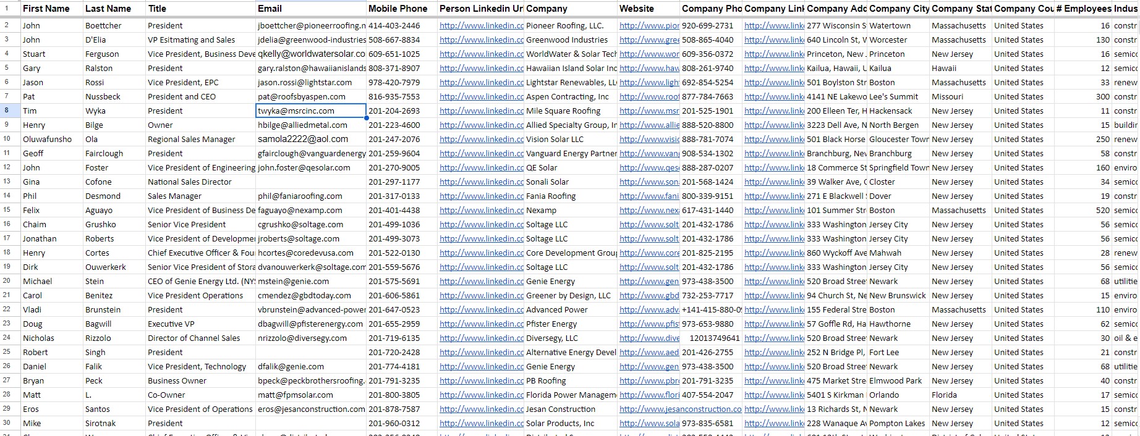Click Business Owner title cell
Viewport: 1140px width, 436px height.
(x=201, y=380)
